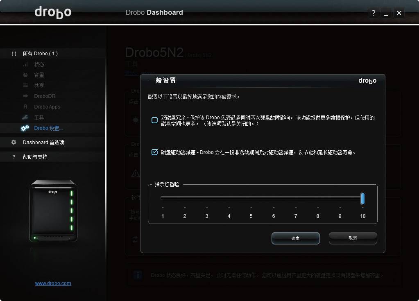Open Dashboard 首选项 preferences
Screen dimensions: 419x301
43,143
